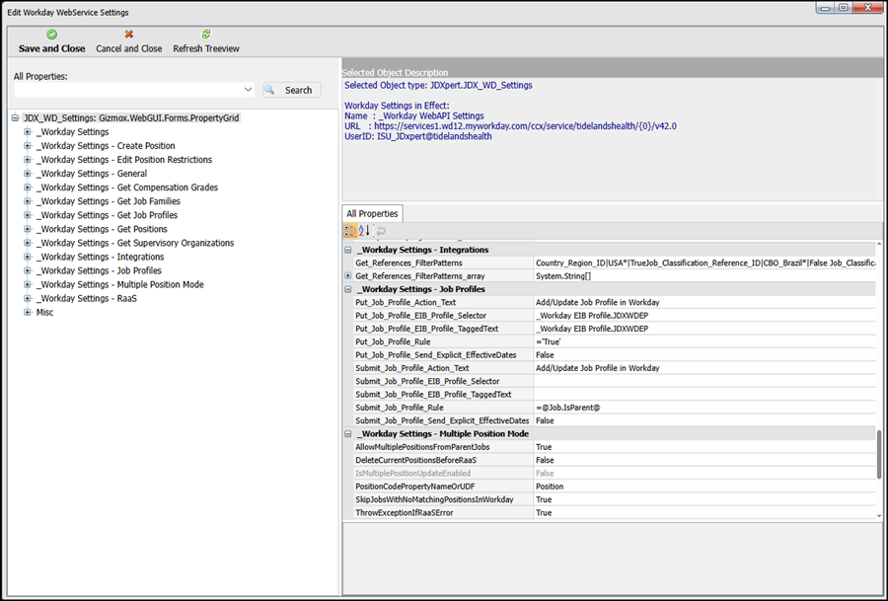
Task: Collapse the Multiple Position Mode category
Action: [x=347, y=434]
